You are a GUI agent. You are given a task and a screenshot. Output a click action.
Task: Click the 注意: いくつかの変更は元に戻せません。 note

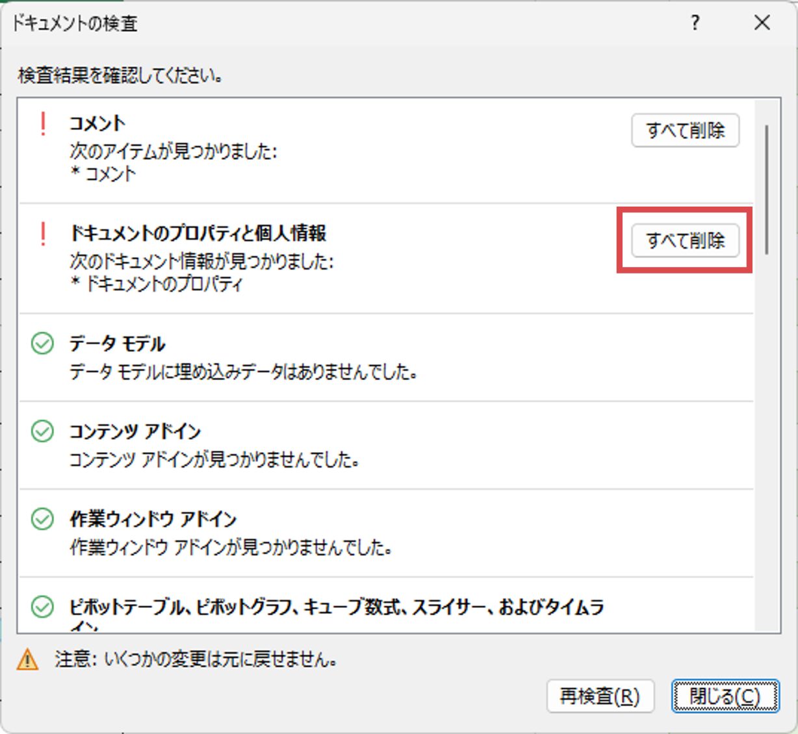pos(196,660)
